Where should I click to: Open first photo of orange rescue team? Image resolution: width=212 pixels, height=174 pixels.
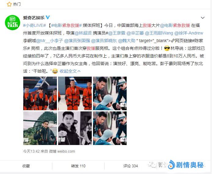pyautogui.click(x=40, y=93)
